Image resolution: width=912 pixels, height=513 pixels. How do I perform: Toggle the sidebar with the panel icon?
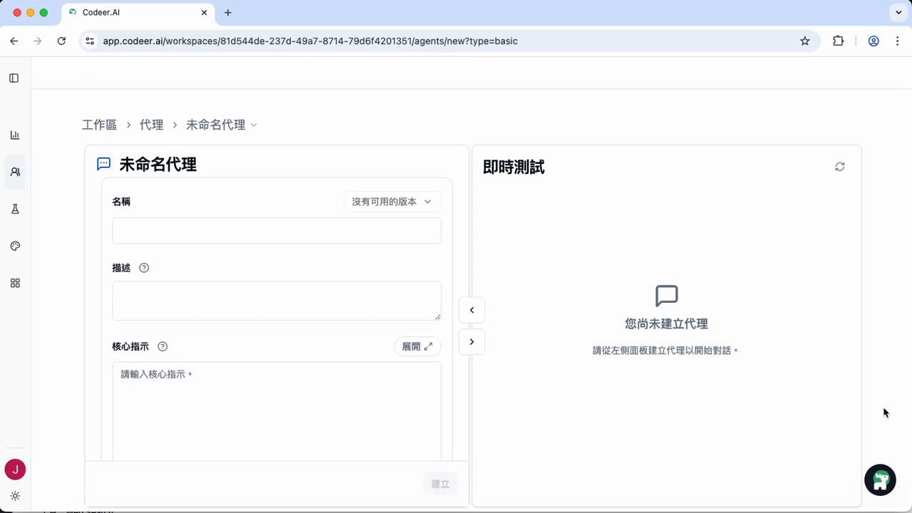[x=14, y=78]
